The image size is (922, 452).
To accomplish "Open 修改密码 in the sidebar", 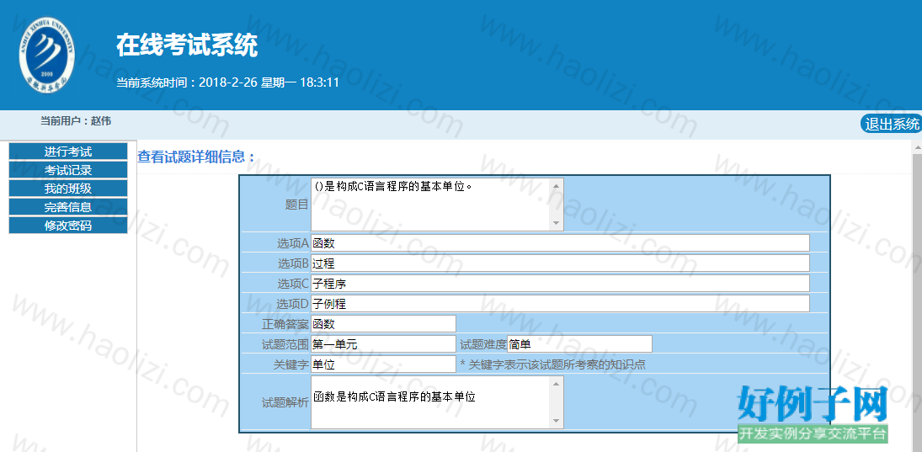I will 68,225.
